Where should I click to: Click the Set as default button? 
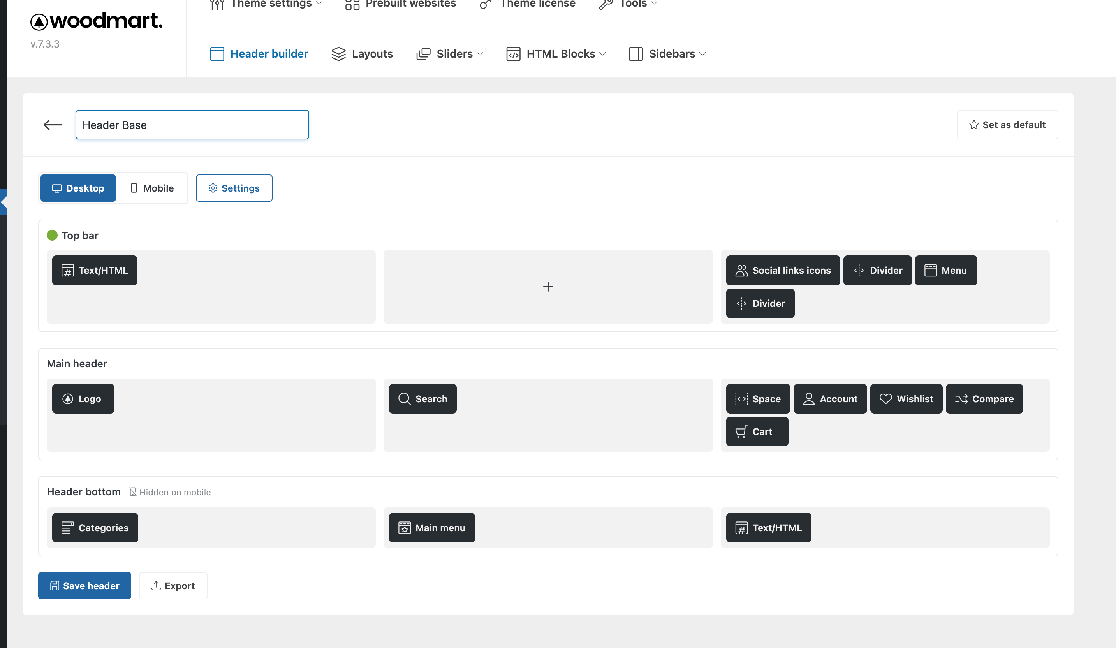pos(1007,125)
